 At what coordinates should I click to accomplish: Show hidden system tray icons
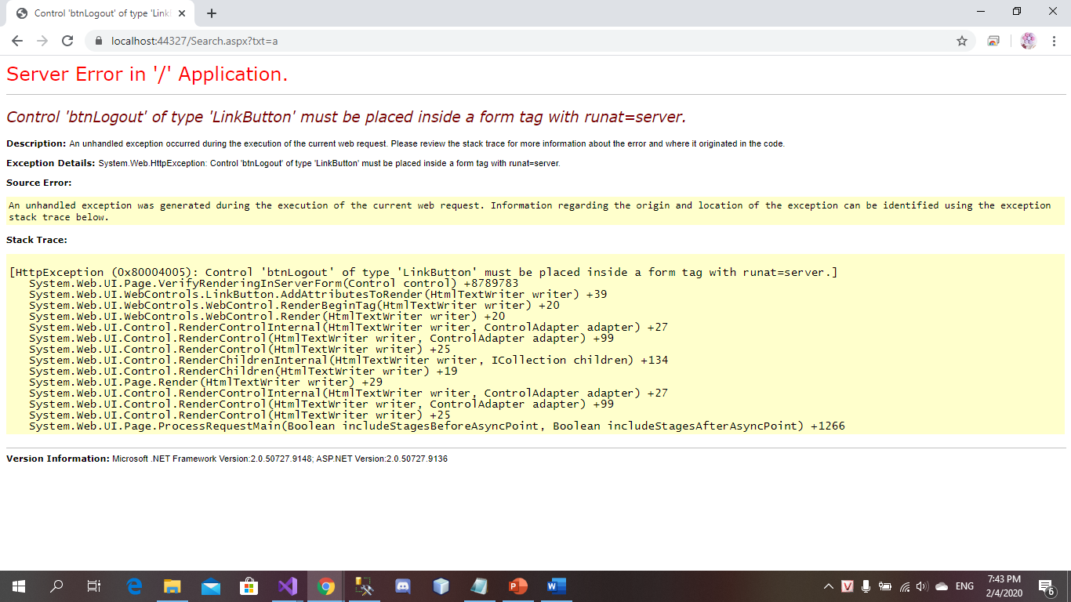click(829, 586)
